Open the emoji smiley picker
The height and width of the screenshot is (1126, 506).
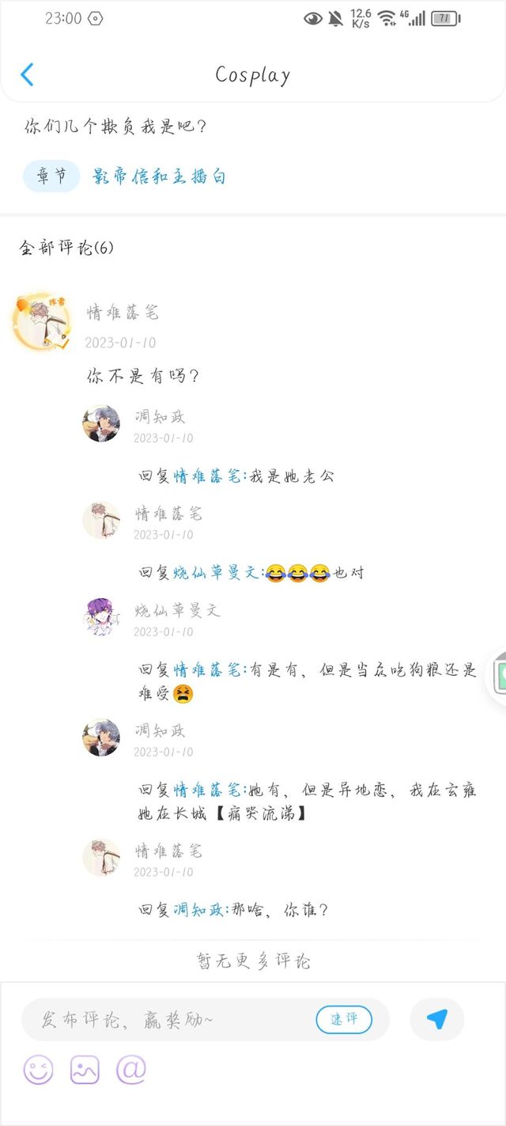tap(38, 1070)
